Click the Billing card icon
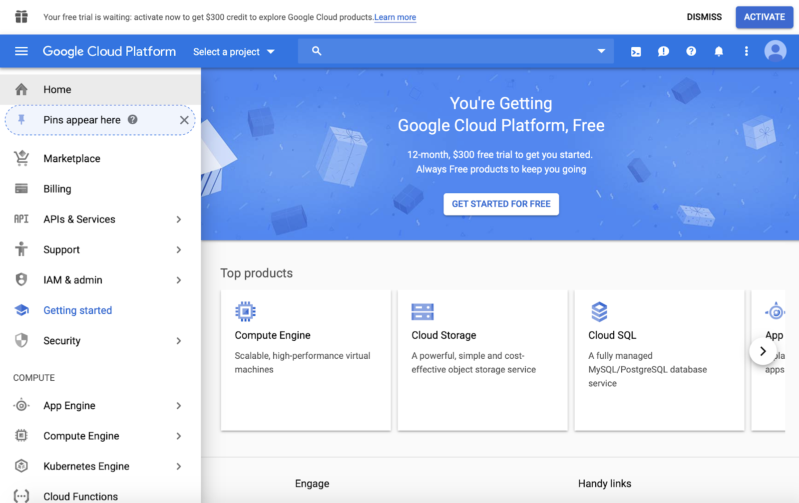Screen dimensions: 799x503 (21, 189)
